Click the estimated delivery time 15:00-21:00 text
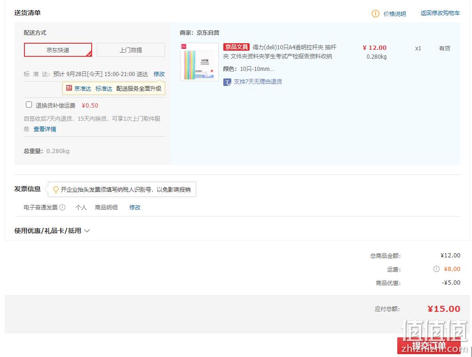The image size is (472, 357). 119,74
